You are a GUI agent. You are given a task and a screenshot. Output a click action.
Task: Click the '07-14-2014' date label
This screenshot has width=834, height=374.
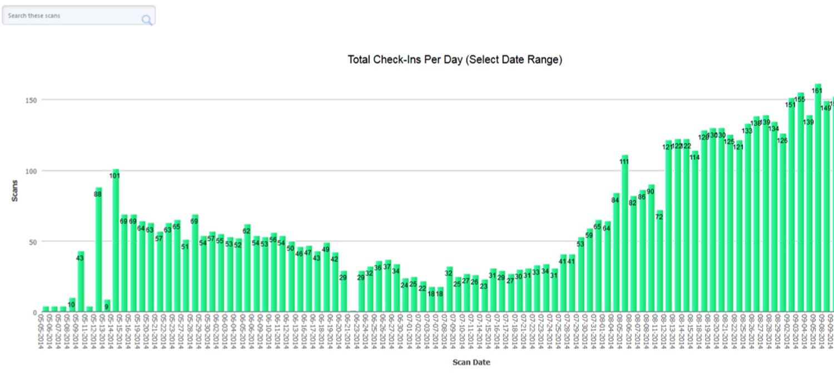pos(479,332)
